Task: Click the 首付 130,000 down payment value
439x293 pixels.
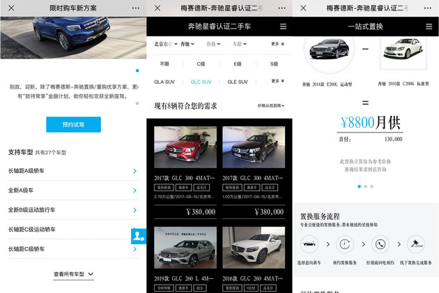Action: (x=394, y=139)
